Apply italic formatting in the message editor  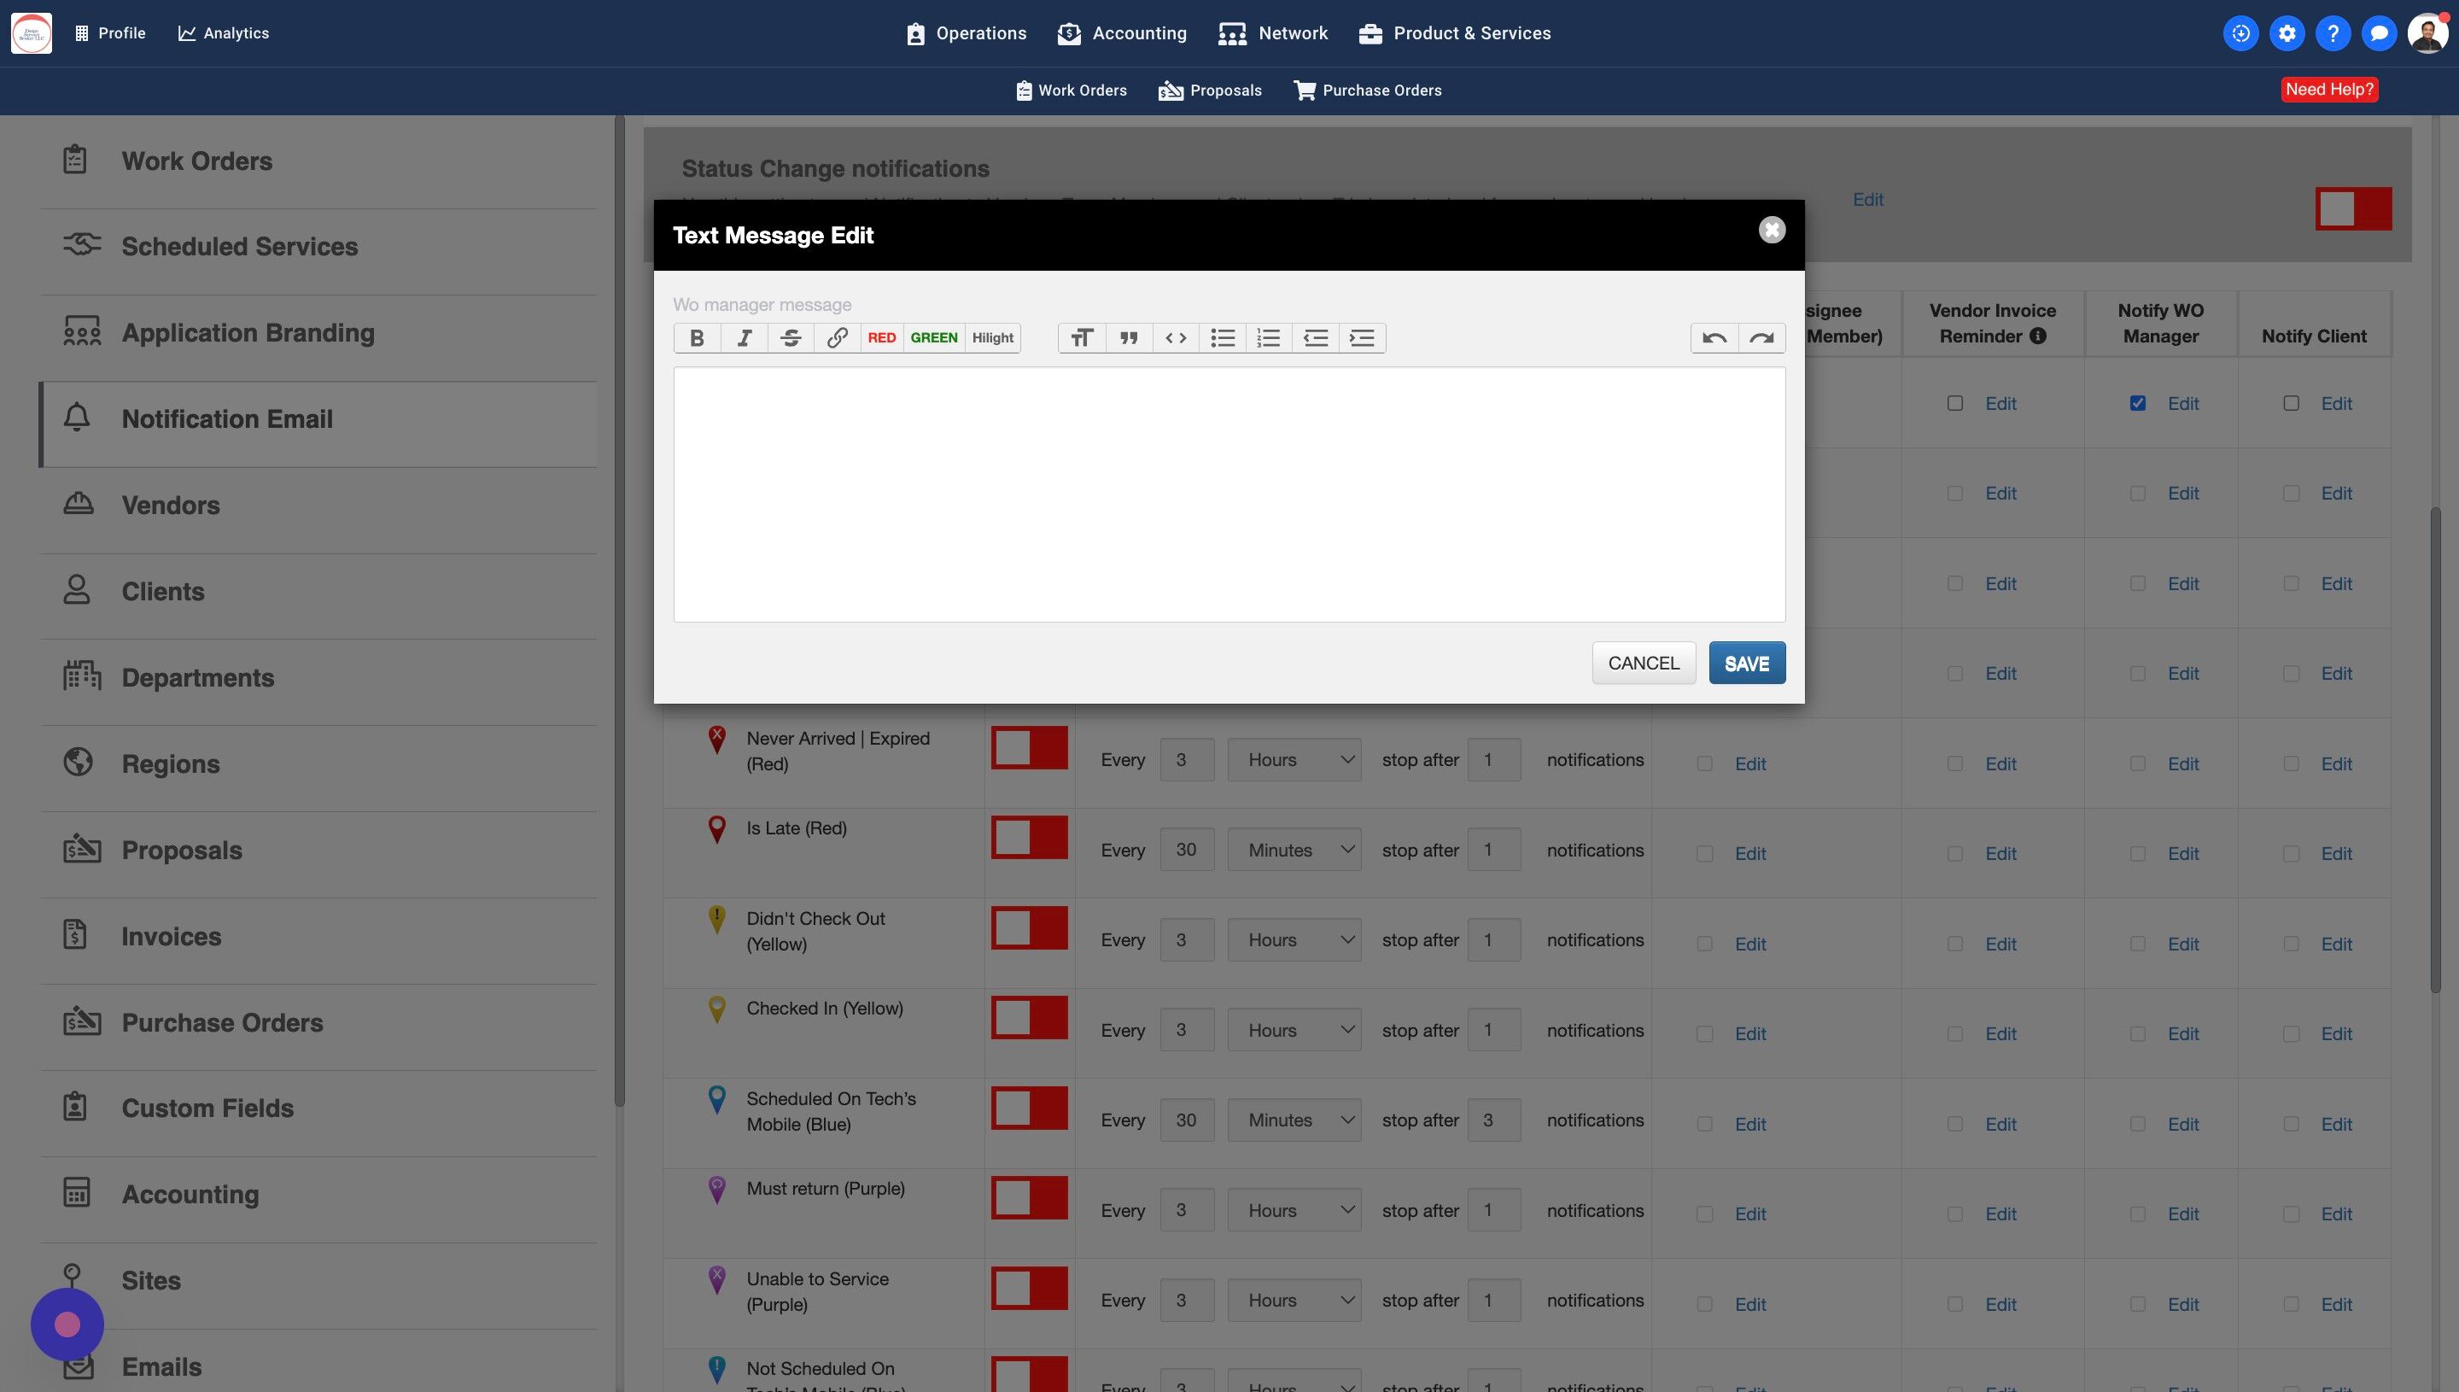tap(744, 337)
